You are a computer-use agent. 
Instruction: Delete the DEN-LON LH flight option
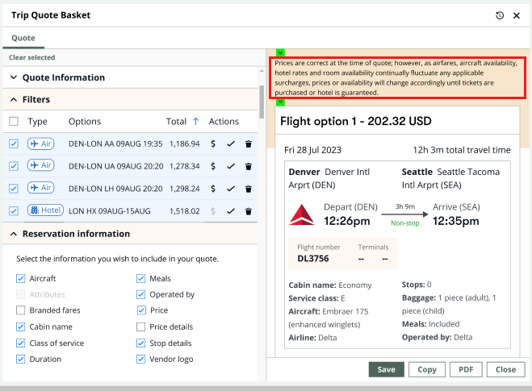249,189
